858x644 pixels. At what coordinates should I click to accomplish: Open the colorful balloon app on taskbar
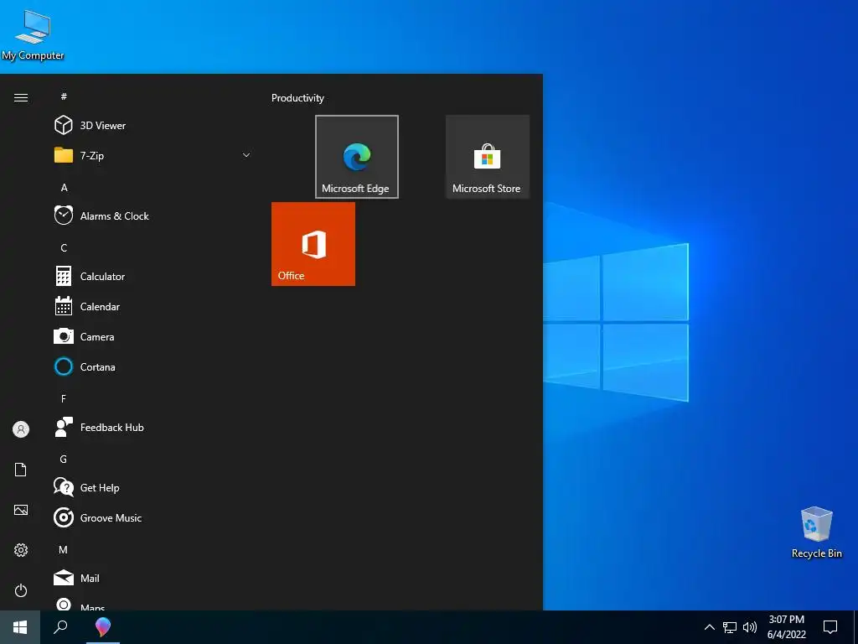click(103, 627)
